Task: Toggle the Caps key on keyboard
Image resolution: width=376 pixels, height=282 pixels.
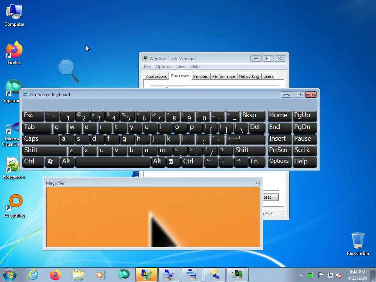Action: click(41, 139)
